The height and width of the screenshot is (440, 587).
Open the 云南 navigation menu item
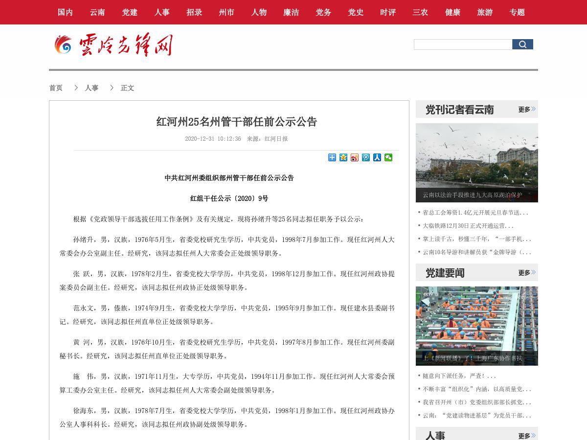pos(97,12)
